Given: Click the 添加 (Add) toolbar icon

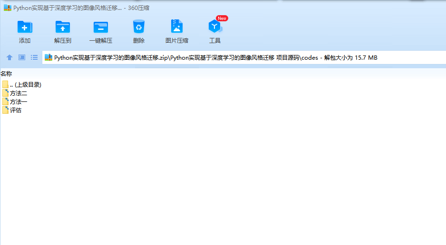Looking at the screenshot, I should coord(25,27).
